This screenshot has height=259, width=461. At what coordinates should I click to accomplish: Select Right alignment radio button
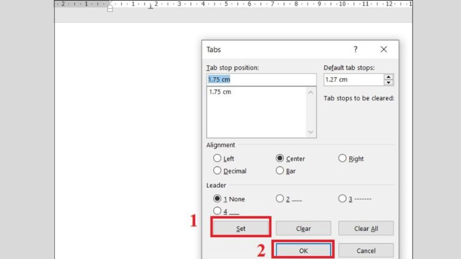pos(342,158)
